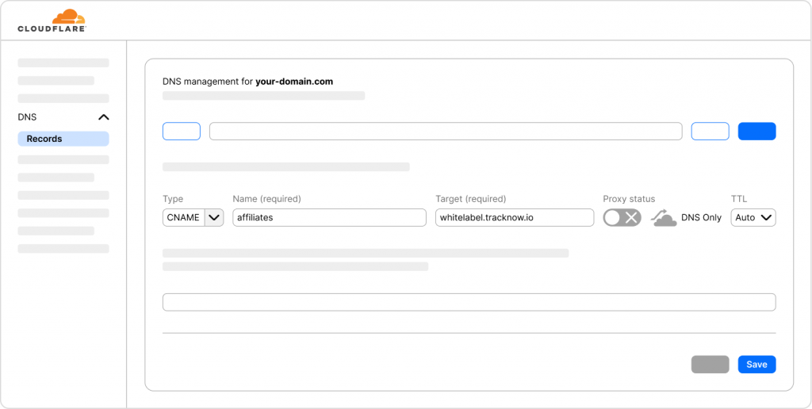
Task: Toggle the Proxy status switch
Action: click(622, 217)
